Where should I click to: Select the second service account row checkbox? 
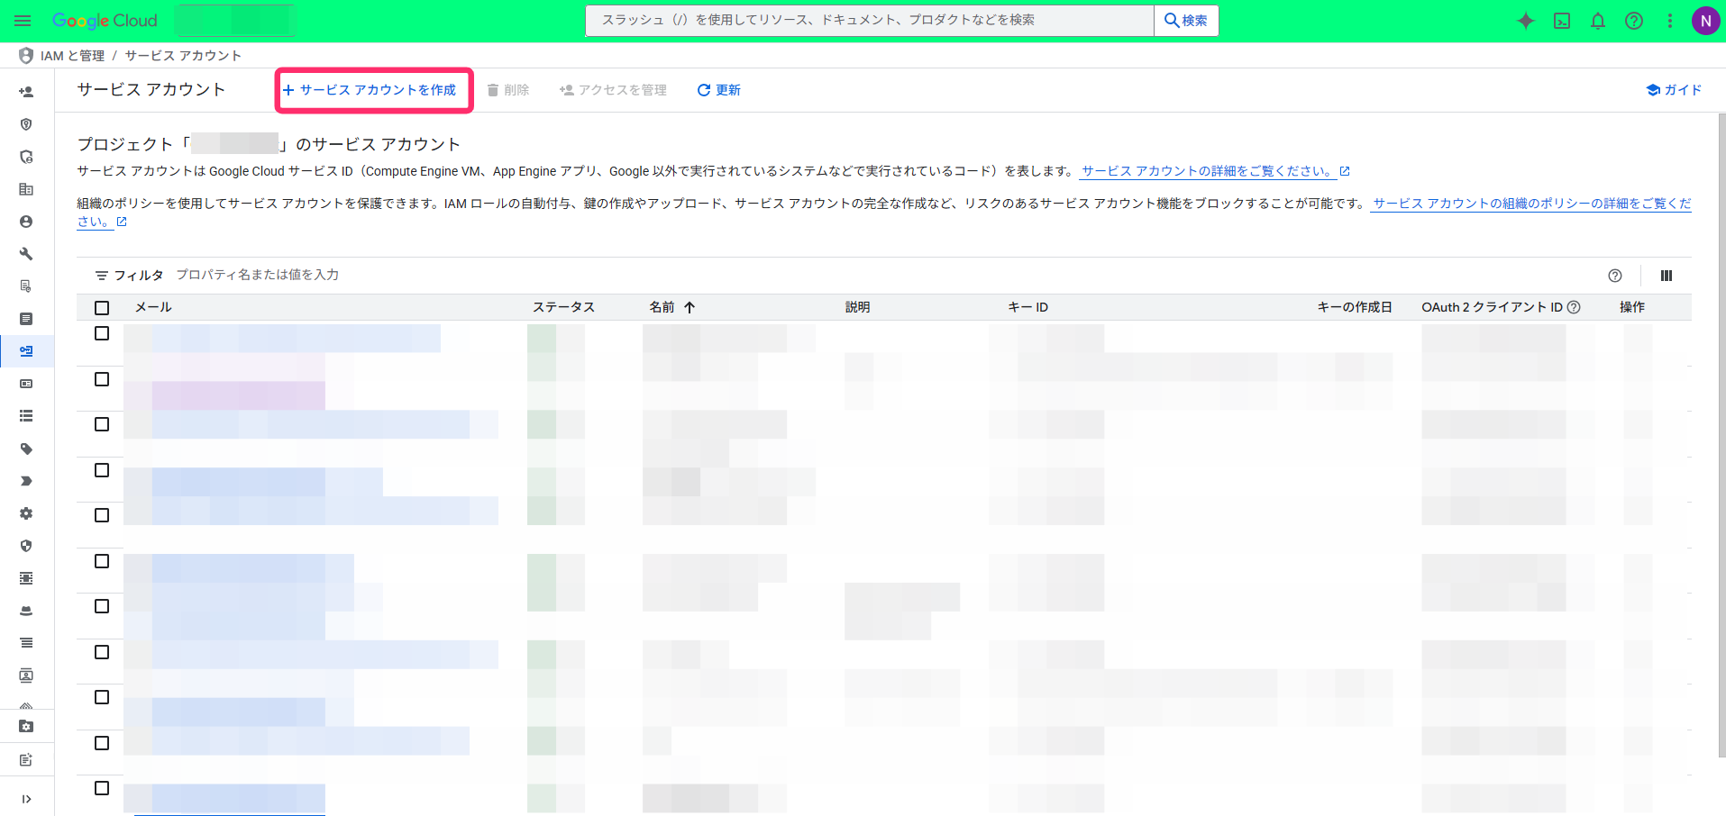[x=102, y=379]
